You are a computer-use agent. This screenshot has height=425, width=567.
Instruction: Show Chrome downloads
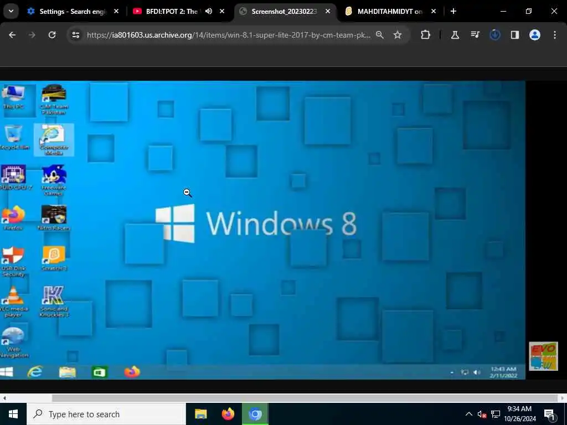point(495,35)
